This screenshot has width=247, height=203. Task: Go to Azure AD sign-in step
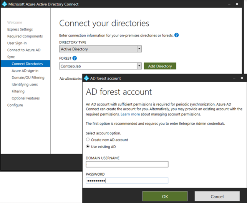pyautogui.click(x=25, y=71)
